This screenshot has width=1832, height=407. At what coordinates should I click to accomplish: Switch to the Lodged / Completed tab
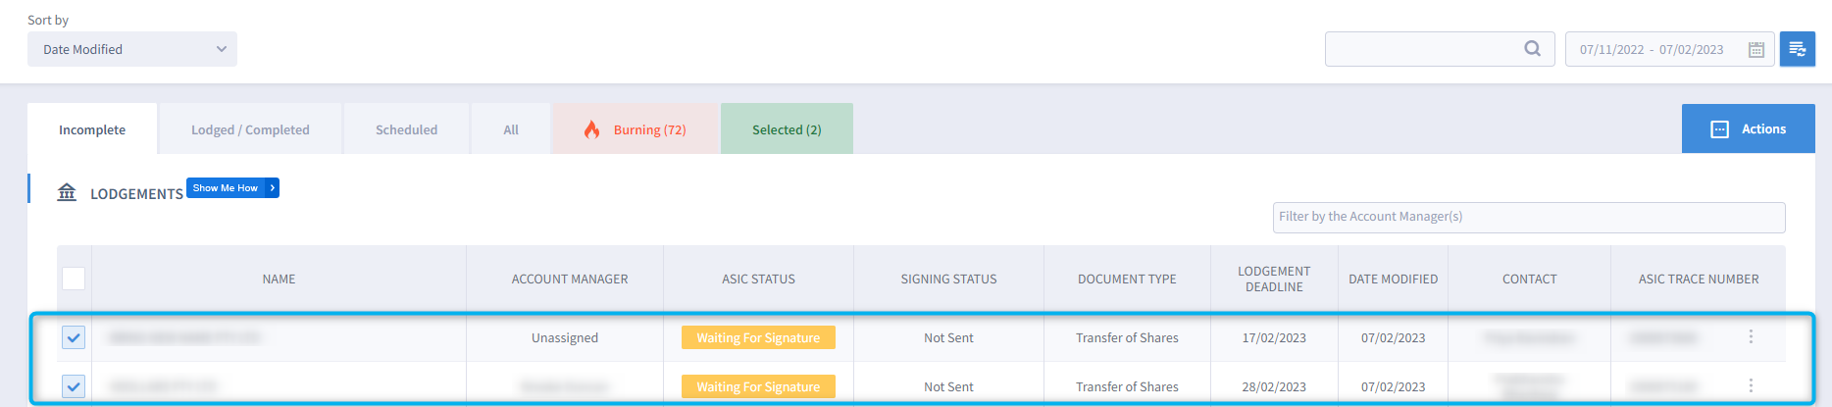point(250,129)
